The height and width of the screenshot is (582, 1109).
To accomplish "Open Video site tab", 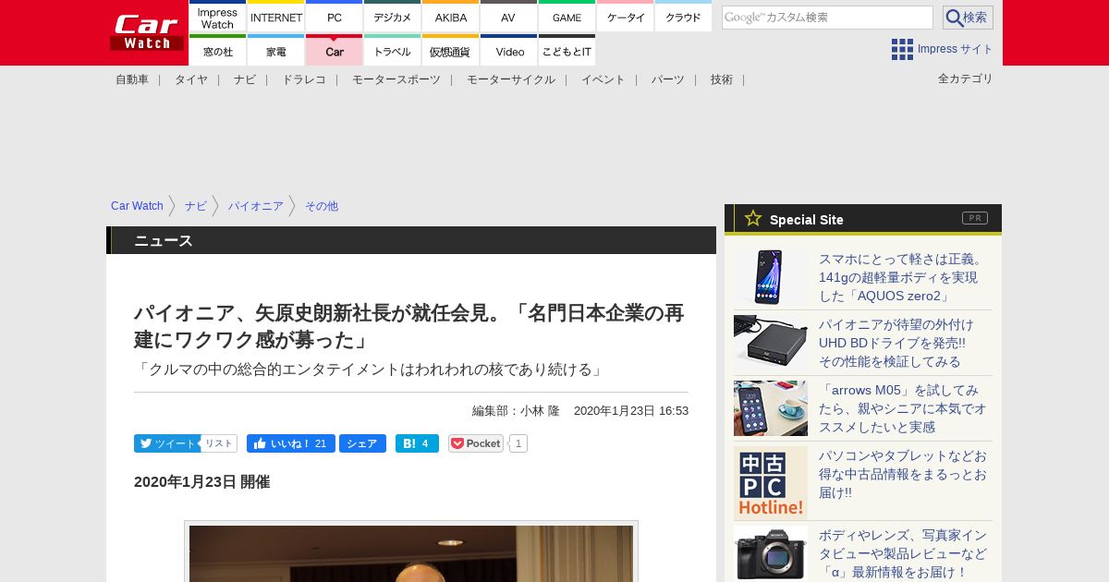I will [x=509, y=51].
